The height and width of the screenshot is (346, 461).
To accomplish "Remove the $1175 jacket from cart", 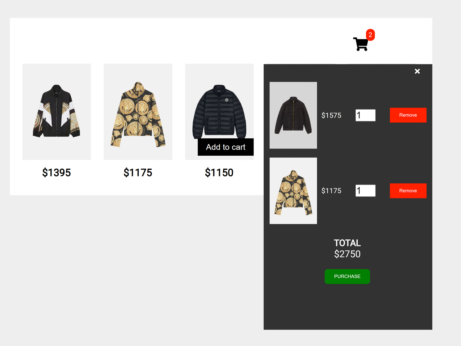I will pyautogui.click(x=408, y=191).
